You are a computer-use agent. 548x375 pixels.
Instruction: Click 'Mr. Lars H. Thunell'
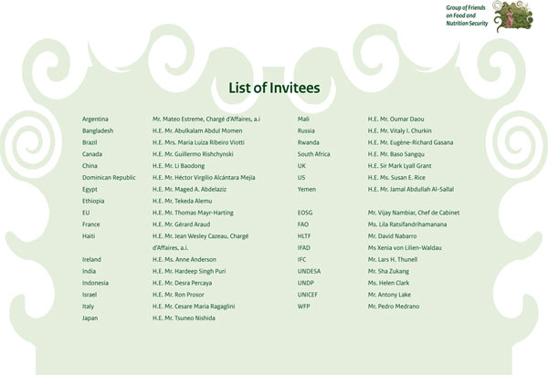pos(393,259)
